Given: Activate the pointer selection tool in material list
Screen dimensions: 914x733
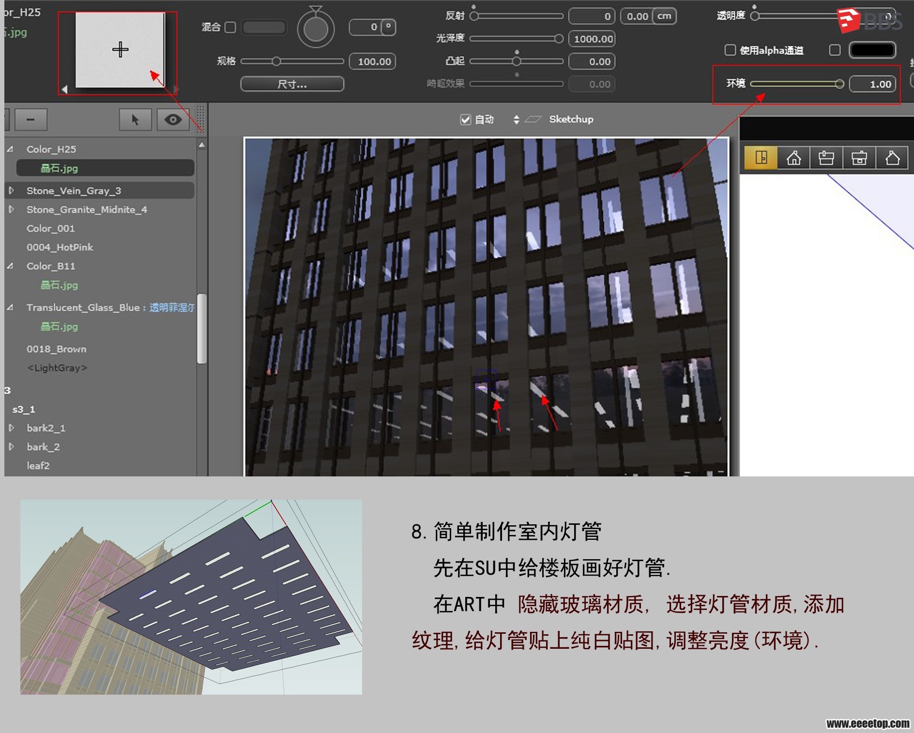Looking at the screenshot, I should tap(135, 120).
